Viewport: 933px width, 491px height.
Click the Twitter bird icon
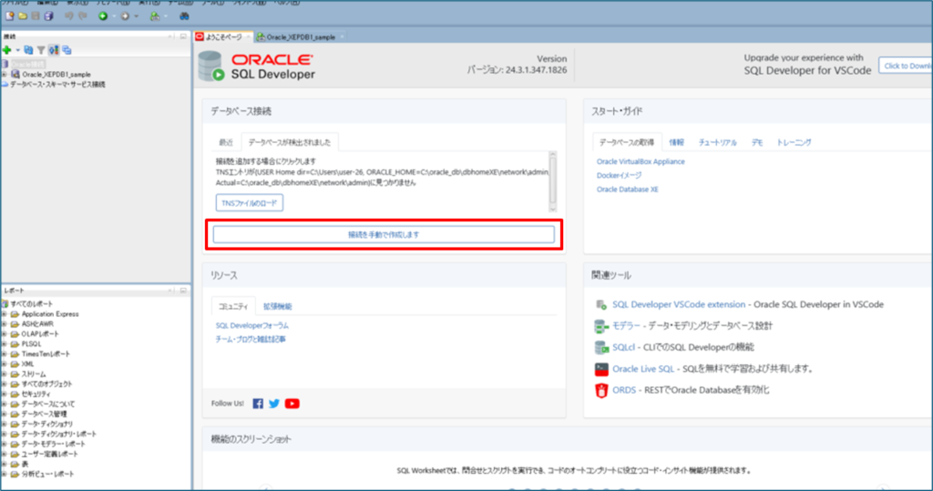[x=274, y=404]
